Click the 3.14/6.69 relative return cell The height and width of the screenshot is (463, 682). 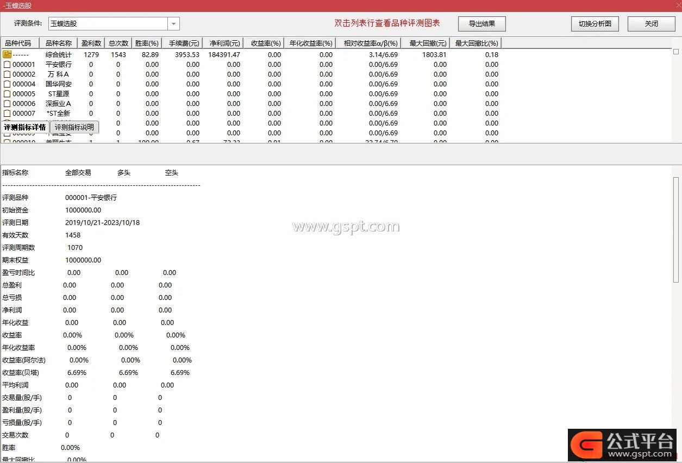[x=383, y=54]
